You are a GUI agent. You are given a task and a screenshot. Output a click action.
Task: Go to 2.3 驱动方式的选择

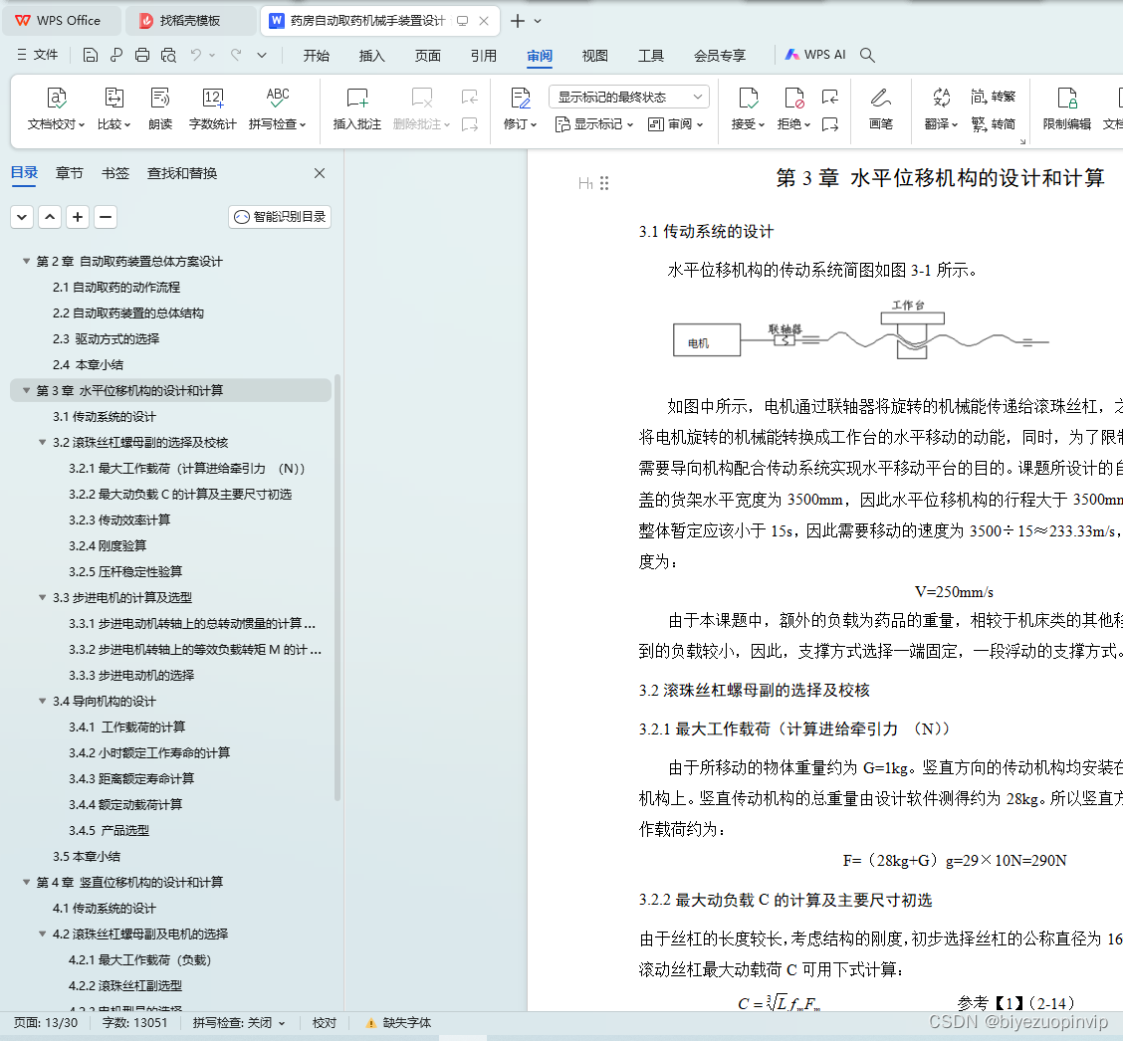coord(106,338)
